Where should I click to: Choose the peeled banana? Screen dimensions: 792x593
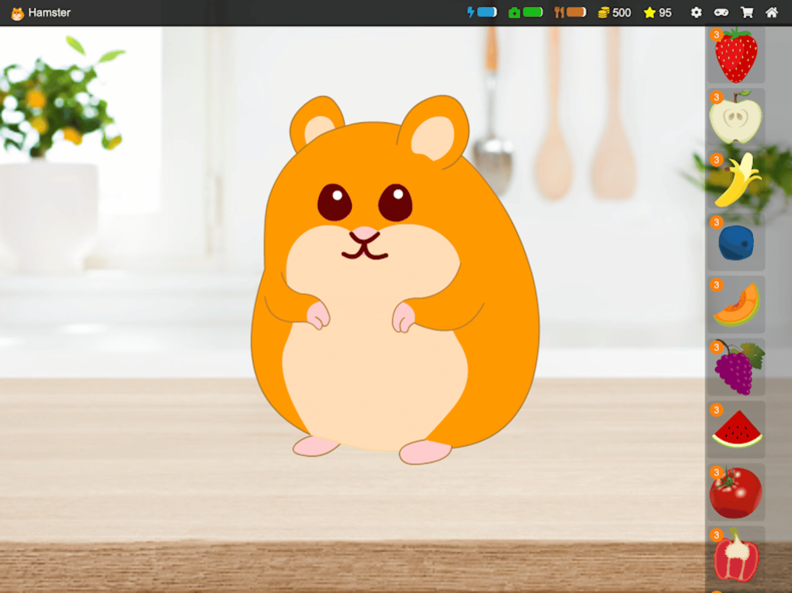coord(736,180)
